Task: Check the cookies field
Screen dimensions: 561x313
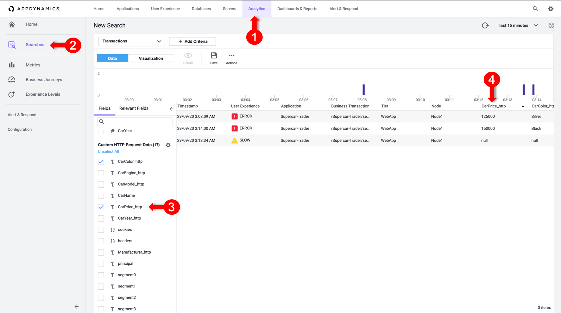Action: [x=101, y=230]
